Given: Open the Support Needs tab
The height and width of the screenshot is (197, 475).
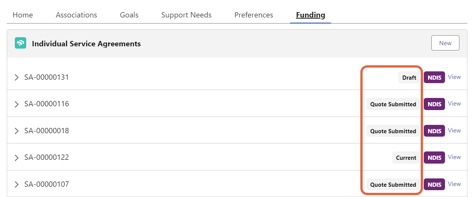Looking at the screenshot, I should pyautogui.click(x=186, y=15).
